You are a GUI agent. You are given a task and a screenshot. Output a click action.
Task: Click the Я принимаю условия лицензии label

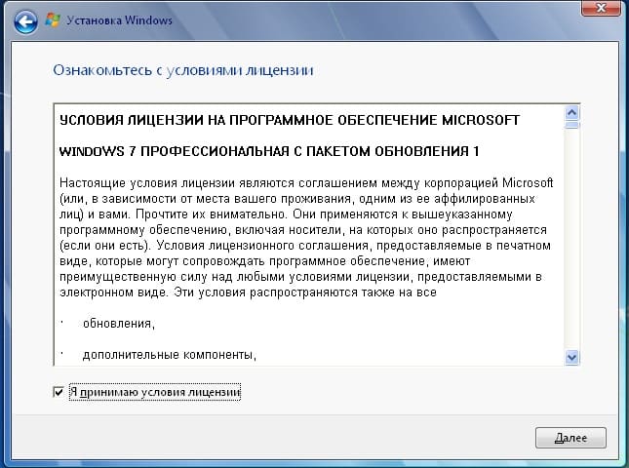tap(154, 392)
